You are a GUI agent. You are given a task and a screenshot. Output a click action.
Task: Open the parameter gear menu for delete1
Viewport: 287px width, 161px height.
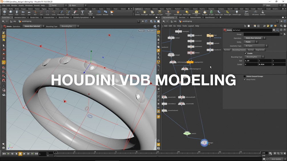[x=274, y=30]
